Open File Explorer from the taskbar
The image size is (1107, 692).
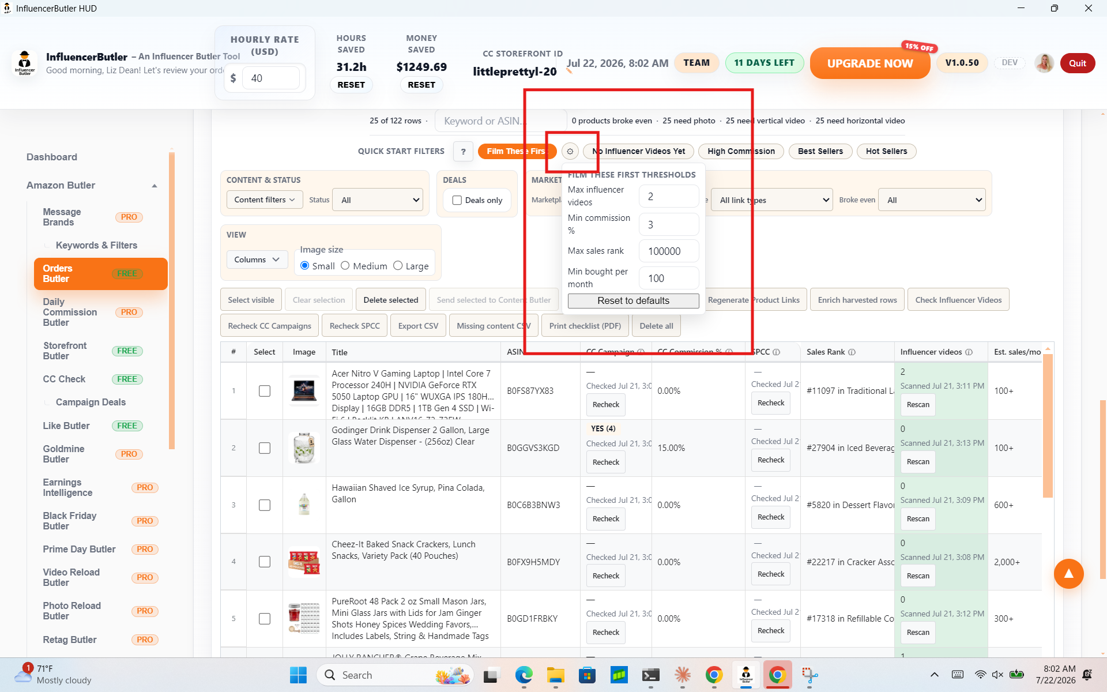(x=555, y=675)
